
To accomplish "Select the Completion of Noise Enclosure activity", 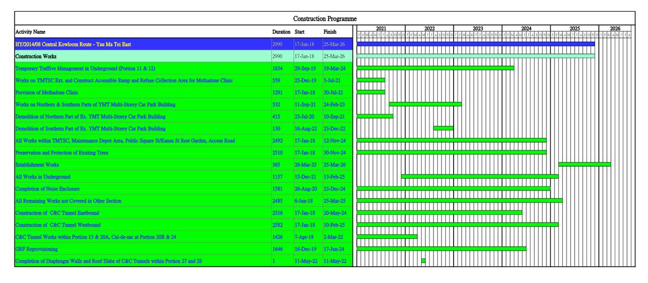I will 47,189.
